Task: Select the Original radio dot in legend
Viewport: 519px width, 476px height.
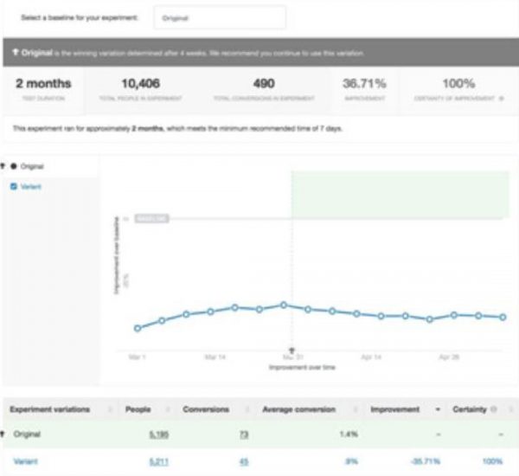Action: 14,164
